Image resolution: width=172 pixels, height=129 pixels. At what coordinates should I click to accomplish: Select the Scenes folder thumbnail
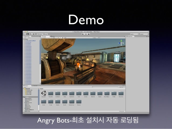pyautogui.click(x=44, y=102)
